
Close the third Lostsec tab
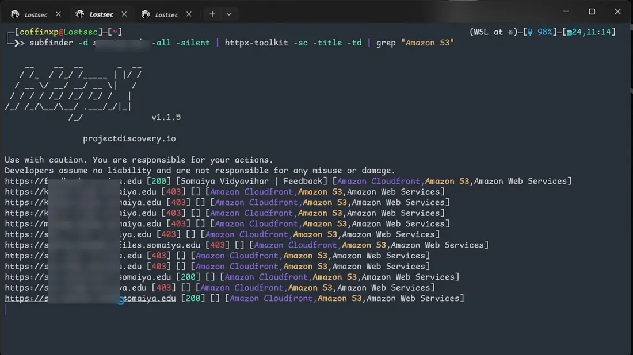[189, 14]
